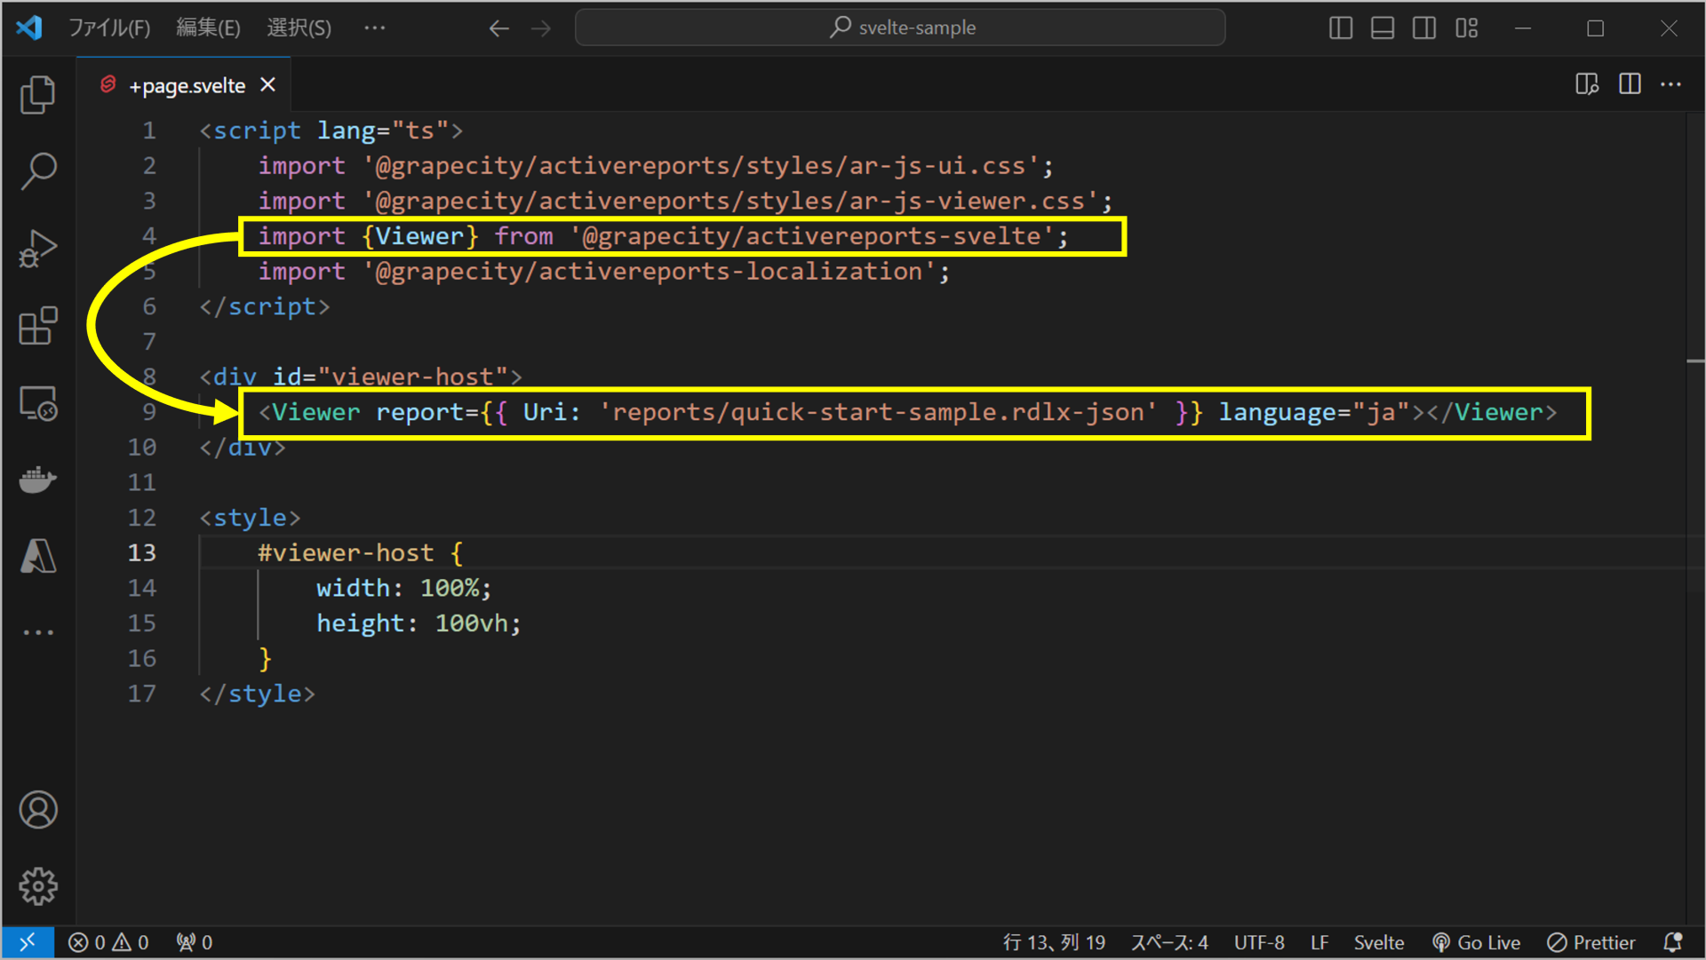Change indentation via スペース: 4
Screen dimensions: 1706x960
pyautogui.click(x=1169, y=942)
